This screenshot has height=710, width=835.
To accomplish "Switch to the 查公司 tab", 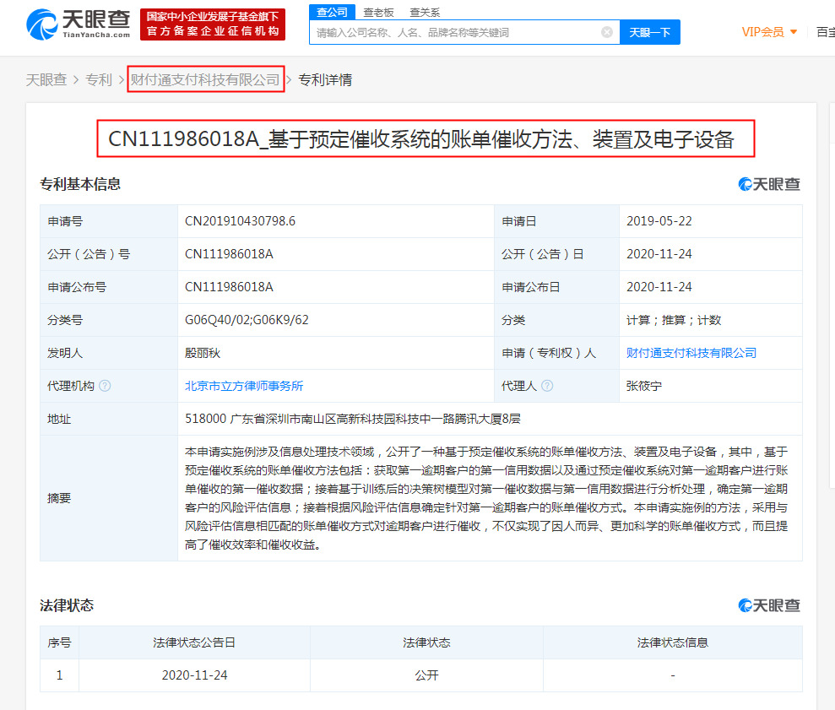I will (x=332, y=12).
